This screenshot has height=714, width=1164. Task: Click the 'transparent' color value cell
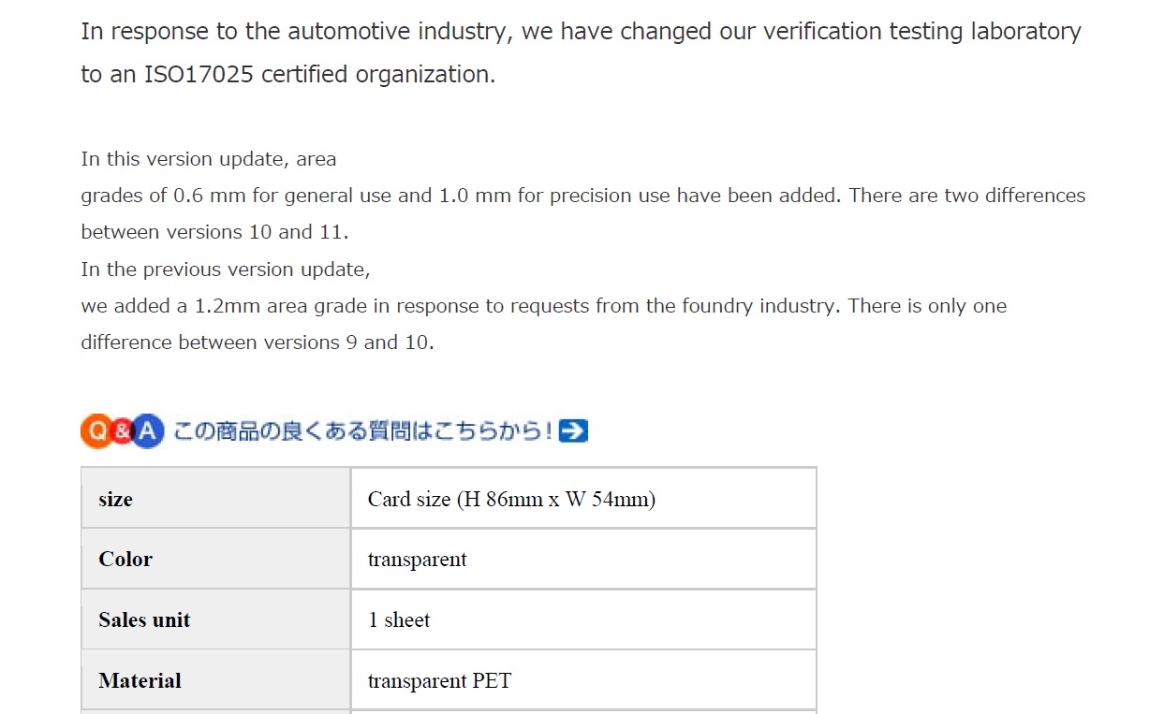583,559
